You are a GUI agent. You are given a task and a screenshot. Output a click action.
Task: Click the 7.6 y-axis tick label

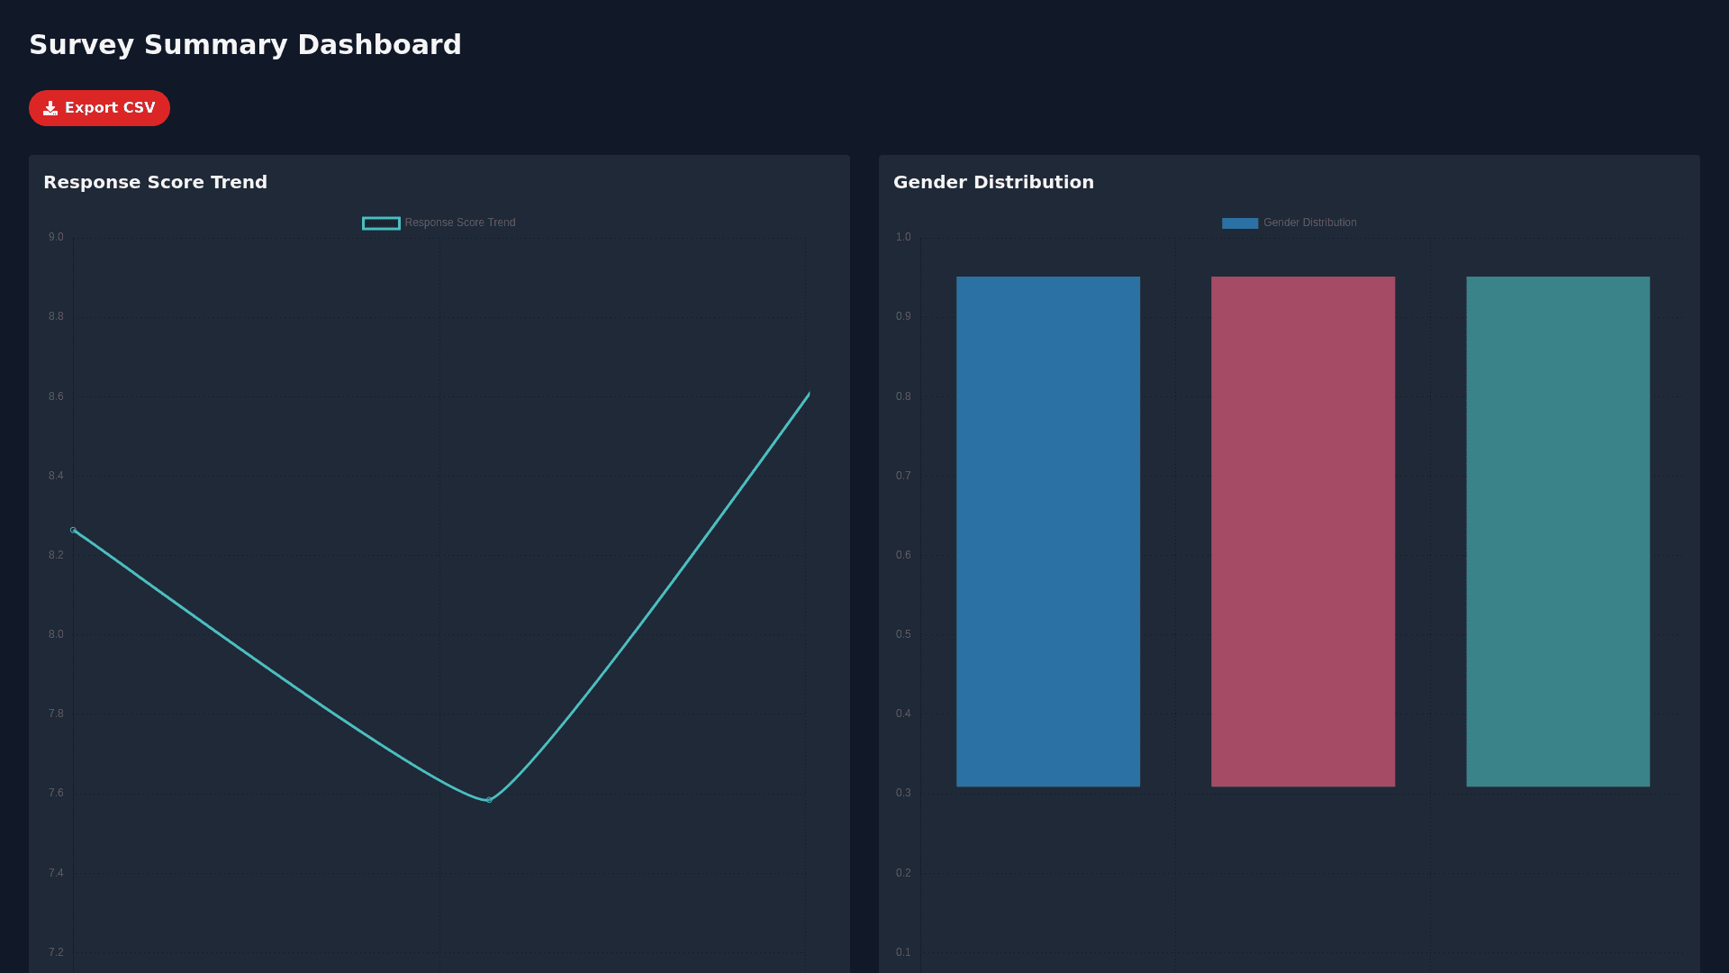(56, 793)
